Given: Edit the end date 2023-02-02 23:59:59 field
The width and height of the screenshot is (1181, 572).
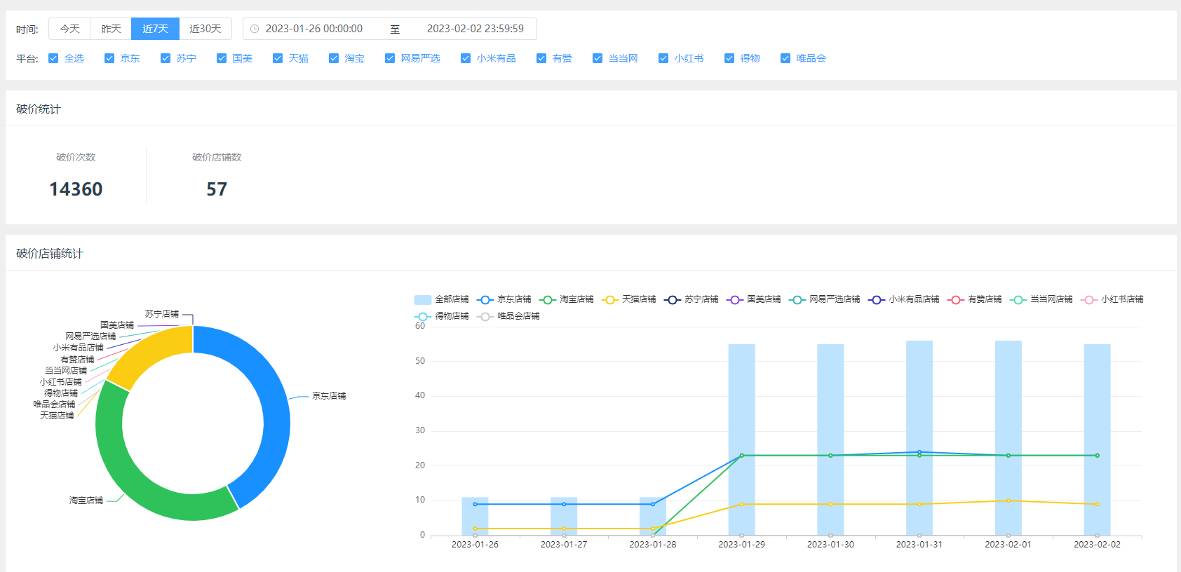Looking at the screenshot, I should coord(475,29).
